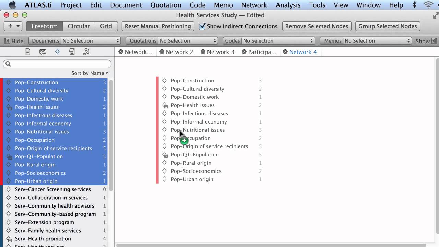
Task: Click Reset Manual Positioning button
Action: [158, 26]
